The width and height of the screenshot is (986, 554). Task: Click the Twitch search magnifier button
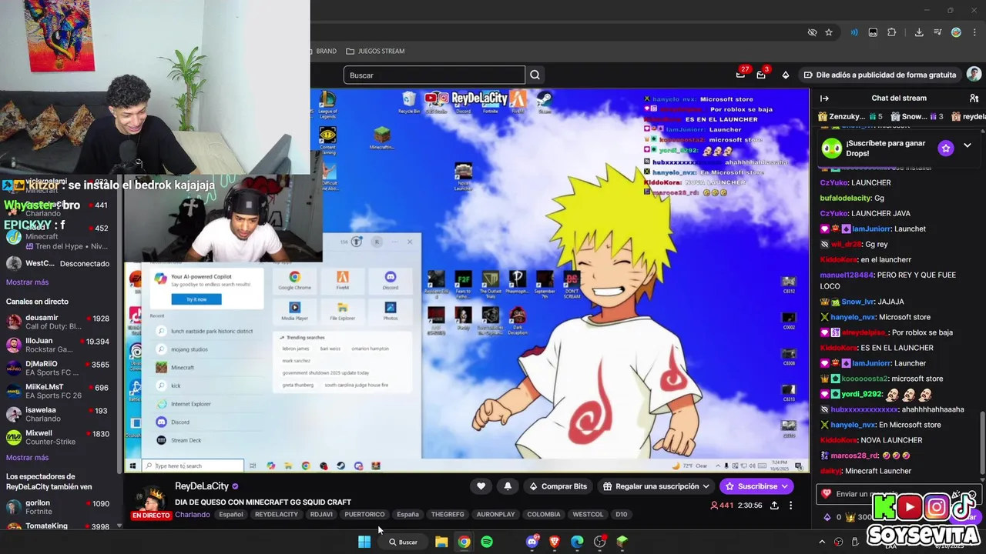(535, 75)
